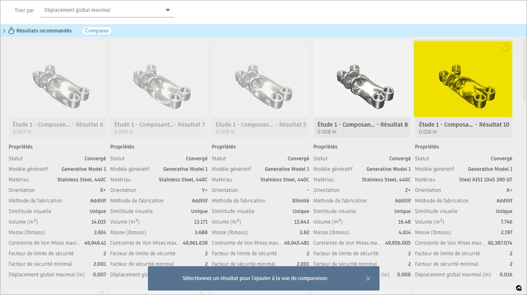Click the volume value '13.643'
Screen dimensions: 527x295
pos(302,222)
